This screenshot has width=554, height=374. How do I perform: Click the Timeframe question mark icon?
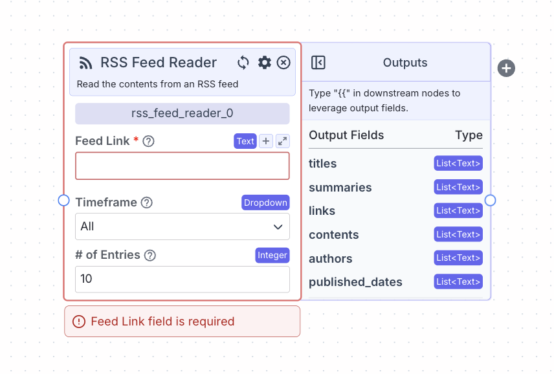(x=147, y=203)
